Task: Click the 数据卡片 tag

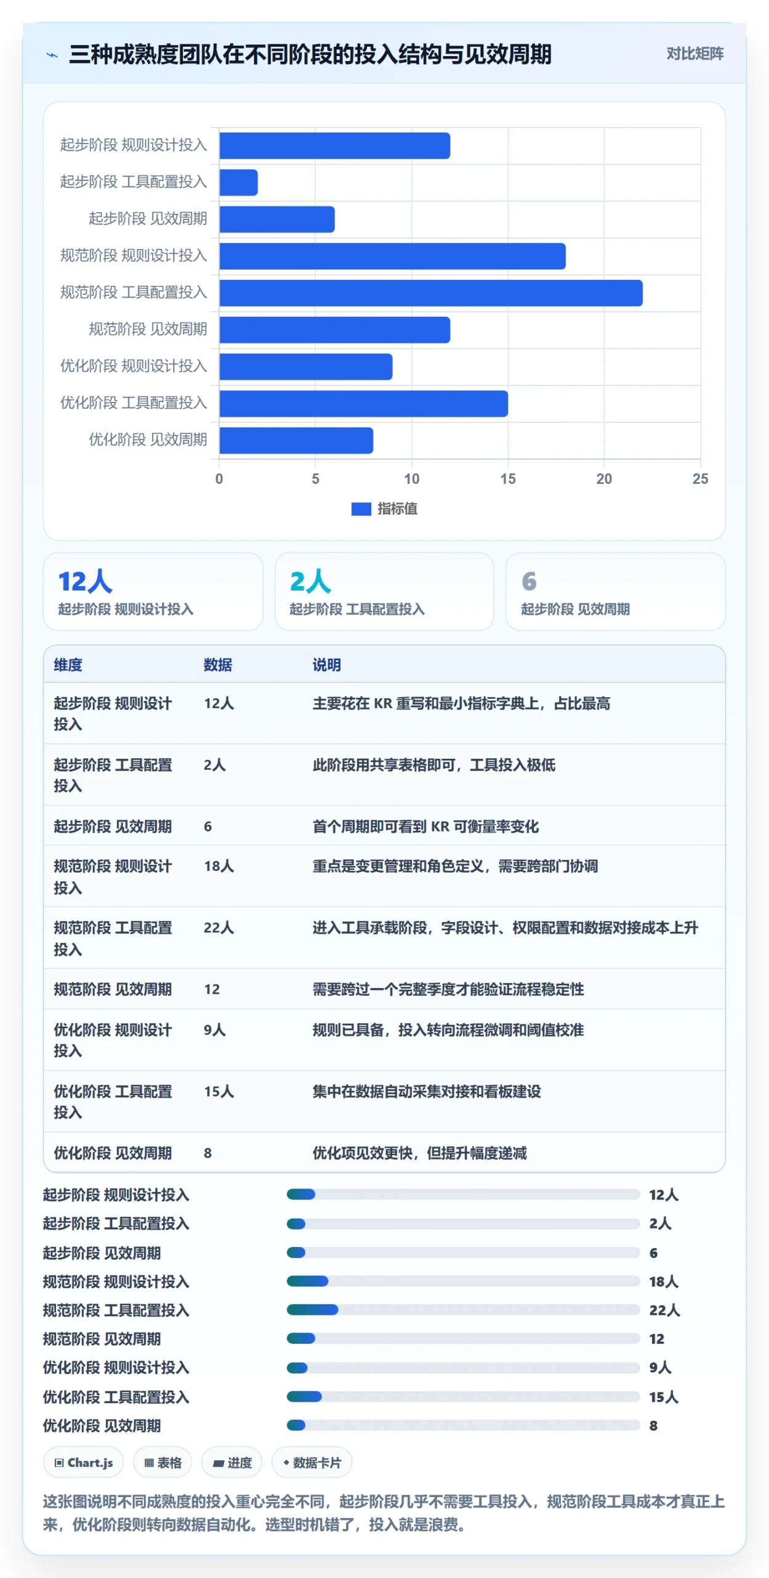Action: [312, 1462]
